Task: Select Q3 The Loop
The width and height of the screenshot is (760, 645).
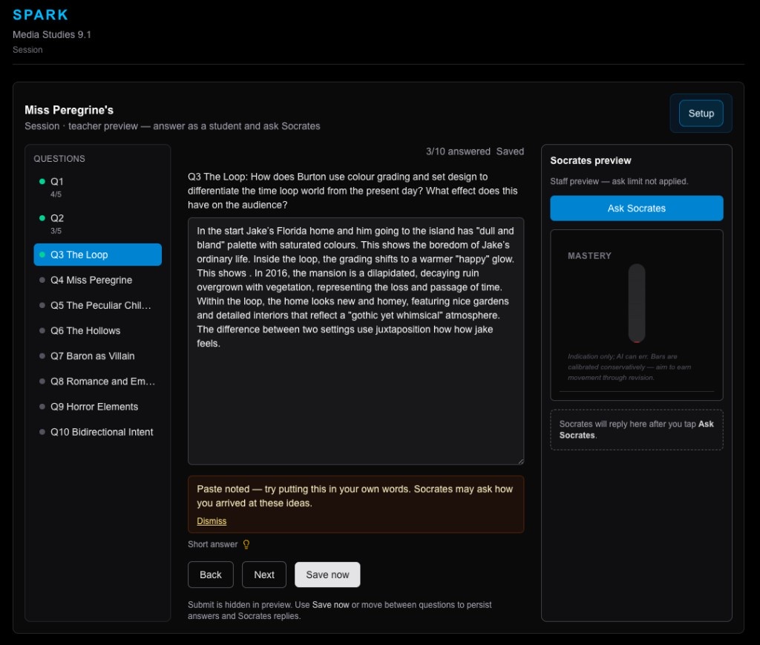Action: click(97, 255)
